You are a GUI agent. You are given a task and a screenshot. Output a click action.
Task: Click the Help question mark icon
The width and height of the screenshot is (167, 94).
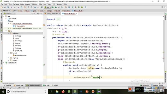pyautogui.click(x=86, y=7)
